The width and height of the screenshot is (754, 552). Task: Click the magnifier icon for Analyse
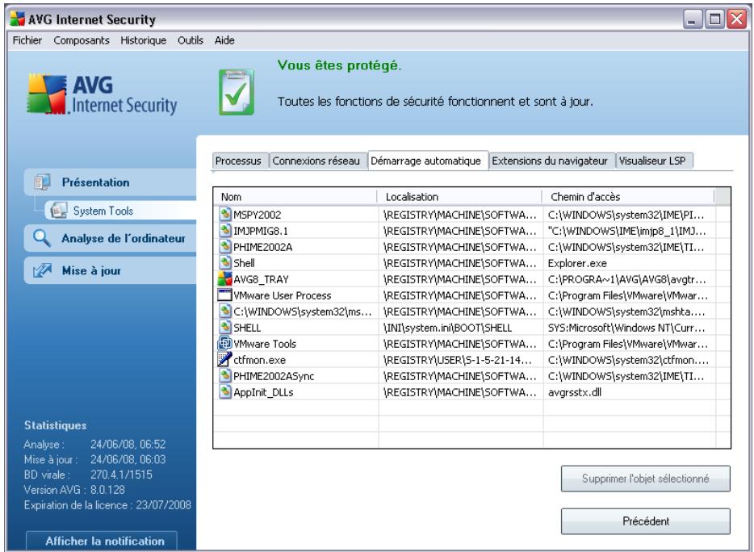coord(42,238)
